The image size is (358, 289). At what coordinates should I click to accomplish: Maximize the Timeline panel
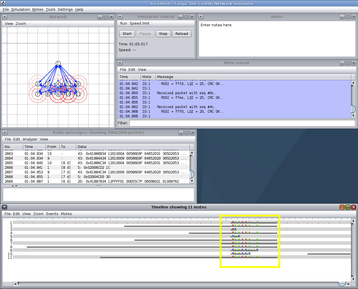pos(348,207)
